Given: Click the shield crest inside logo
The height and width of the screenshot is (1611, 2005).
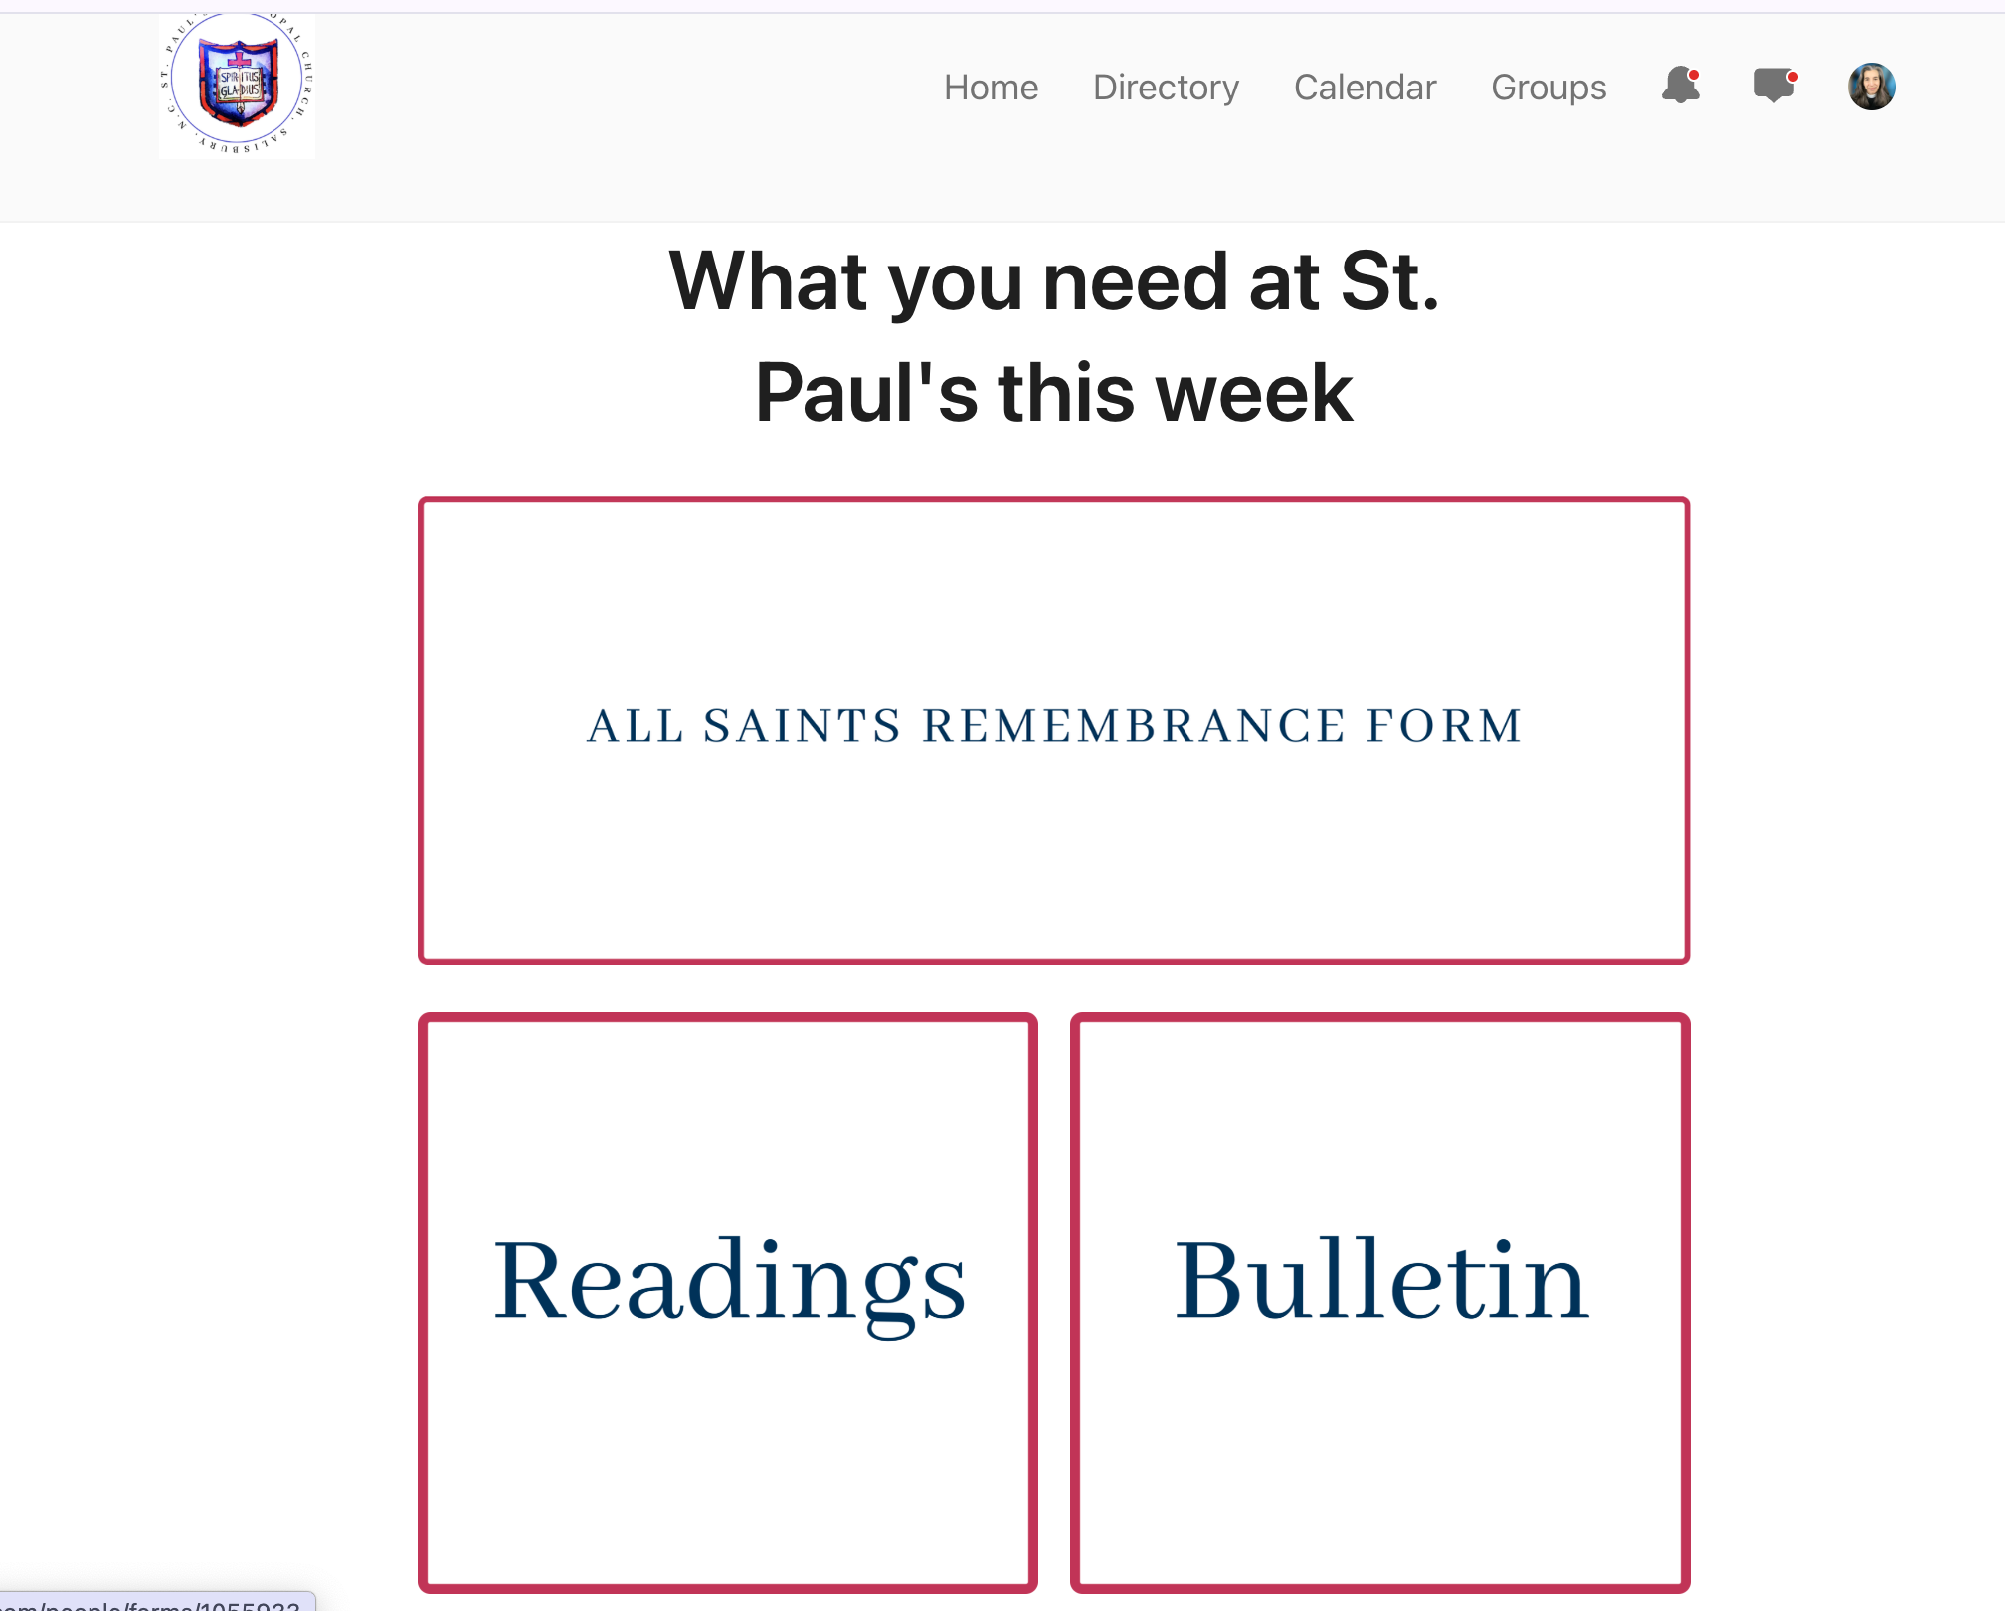Looking at the screenshot, I should (239, 83).
